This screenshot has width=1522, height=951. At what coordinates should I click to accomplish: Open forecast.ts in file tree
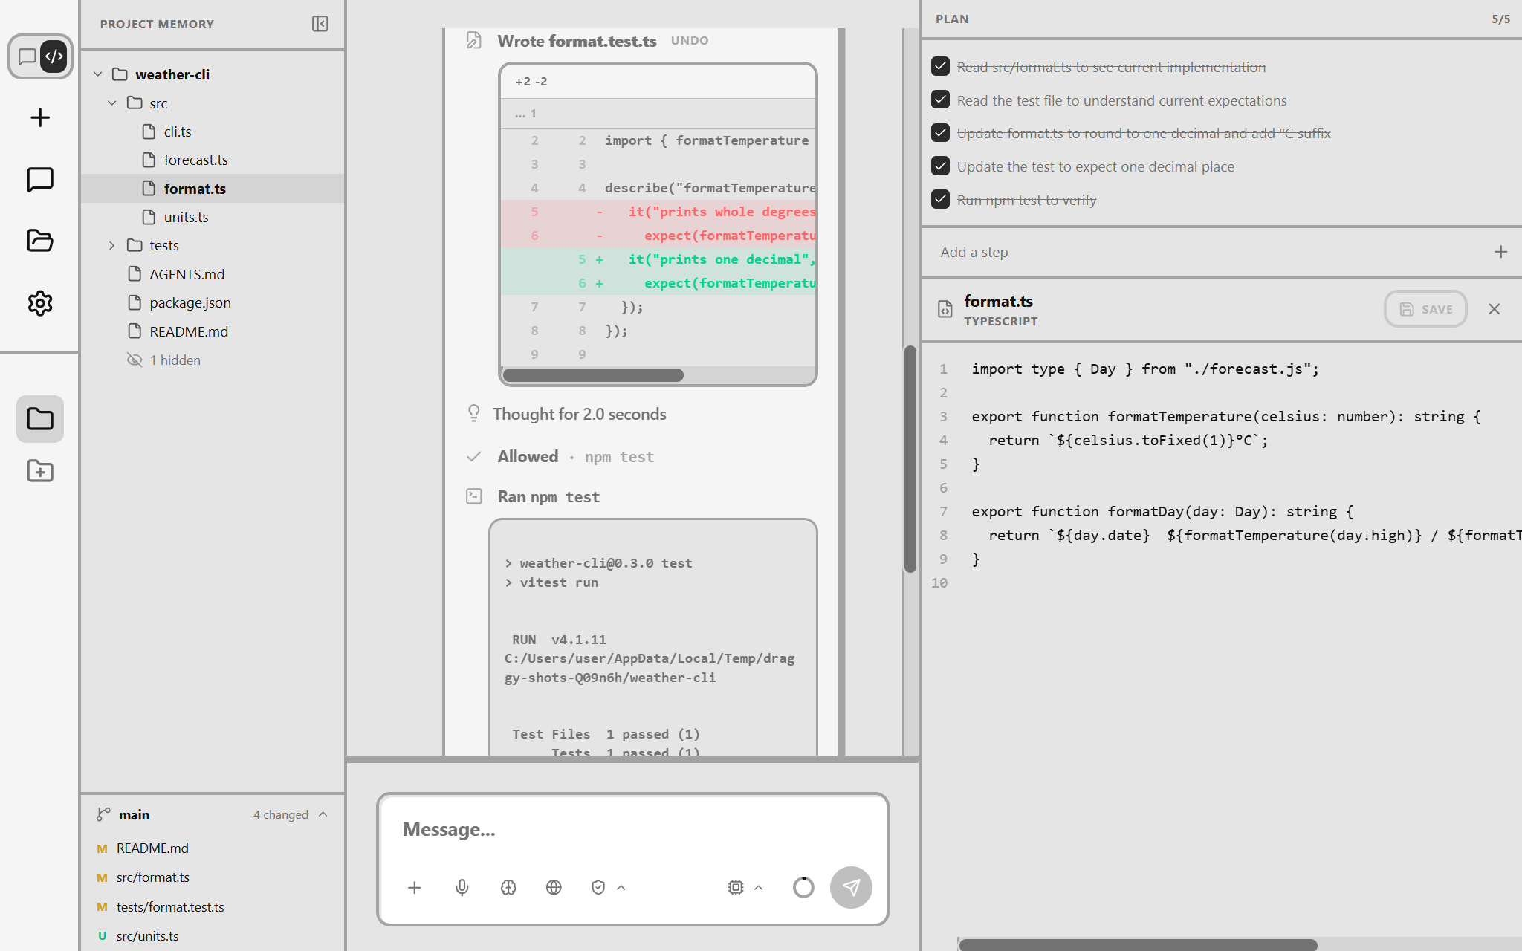click(x=212, y=160)
